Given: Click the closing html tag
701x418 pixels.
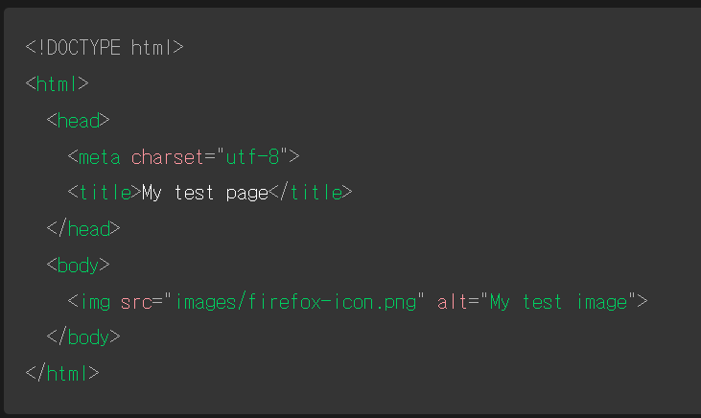Looking at the screenshot, I should point(62,374).
